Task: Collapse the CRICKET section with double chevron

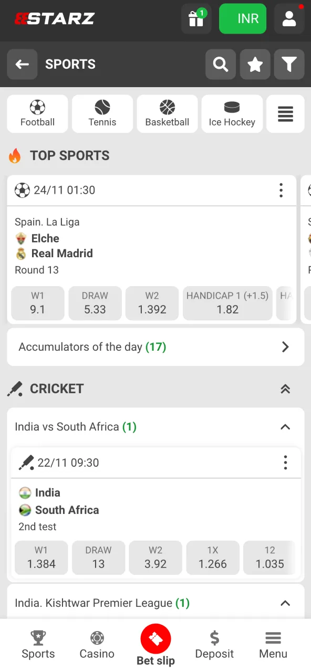Action: [285, 389]
